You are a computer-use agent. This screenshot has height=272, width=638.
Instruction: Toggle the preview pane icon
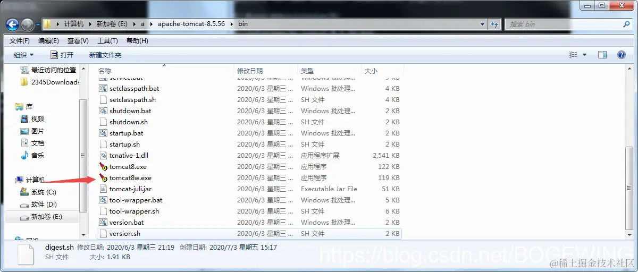[602, 55]
